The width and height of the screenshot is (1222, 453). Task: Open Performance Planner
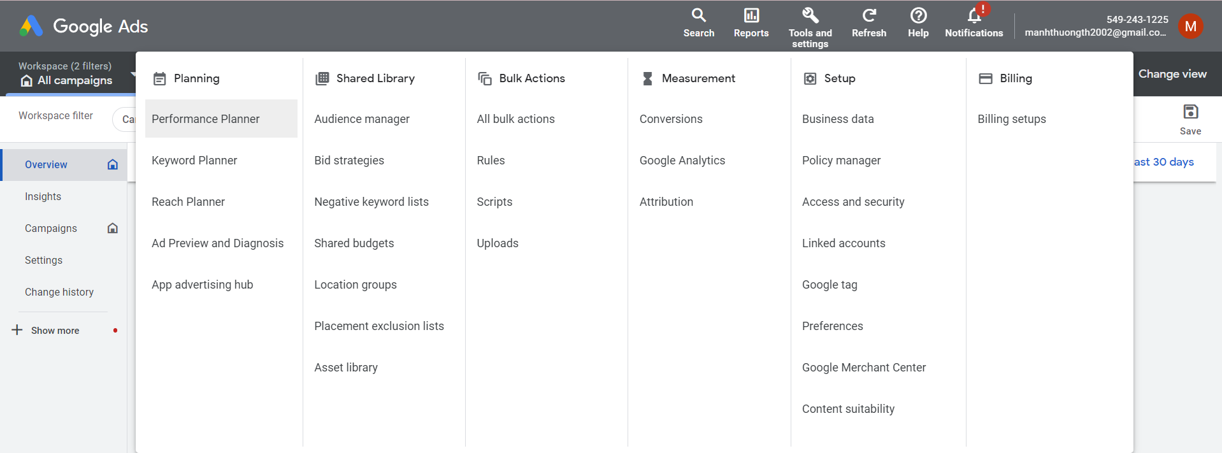click(221, 119)
